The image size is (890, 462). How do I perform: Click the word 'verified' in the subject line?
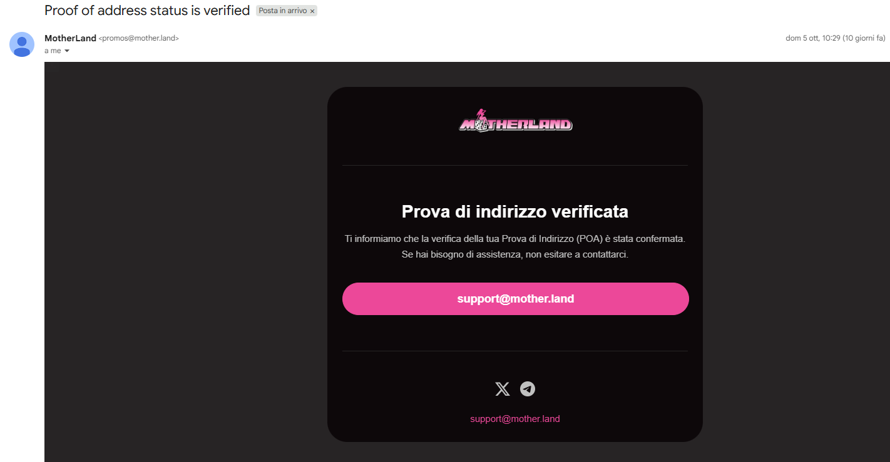pos(227,11)
